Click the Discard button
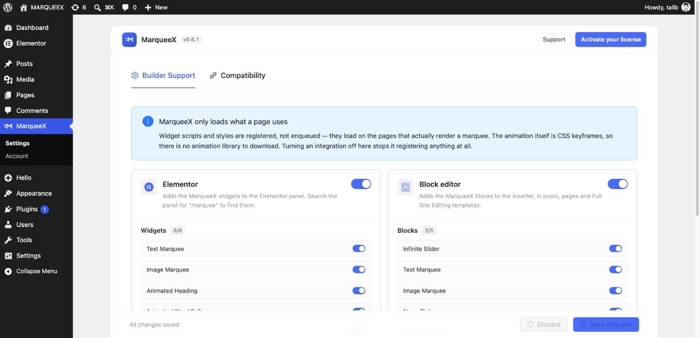Screen dimensions: 700x338 click(544, 325)
